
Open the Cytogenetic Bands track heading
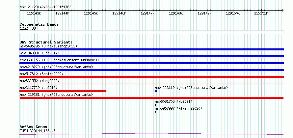pyautogui.click(x=39, y=24)
